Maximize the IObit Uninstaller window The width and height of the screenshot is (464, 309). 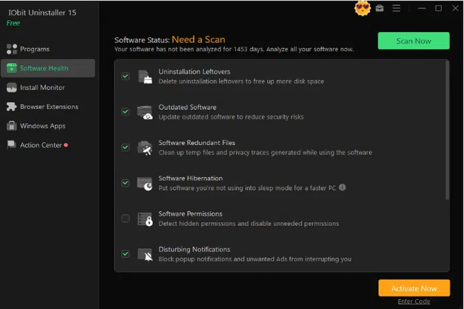tap(439, 8)
